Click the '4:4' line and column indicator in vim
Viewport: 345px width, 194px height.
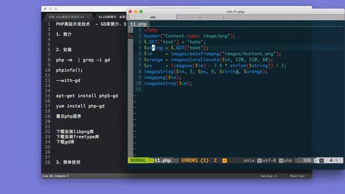pyautogui.click(x=334, y=161)
